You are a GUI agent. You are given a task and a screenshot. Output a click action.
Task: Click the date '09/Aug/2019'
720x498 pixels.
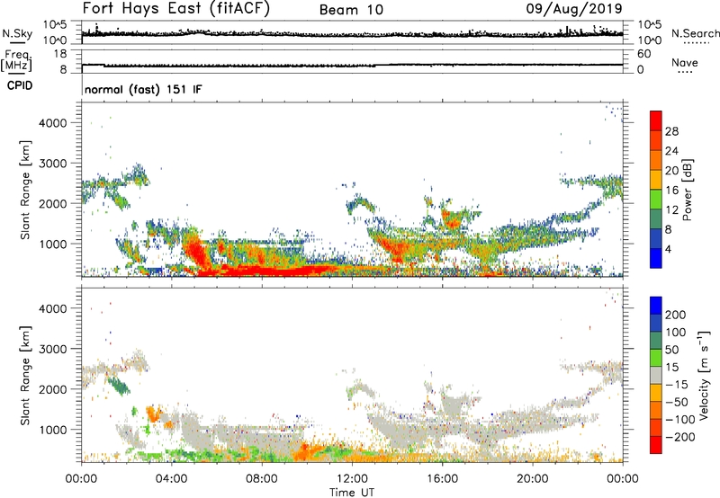[574, 9]
